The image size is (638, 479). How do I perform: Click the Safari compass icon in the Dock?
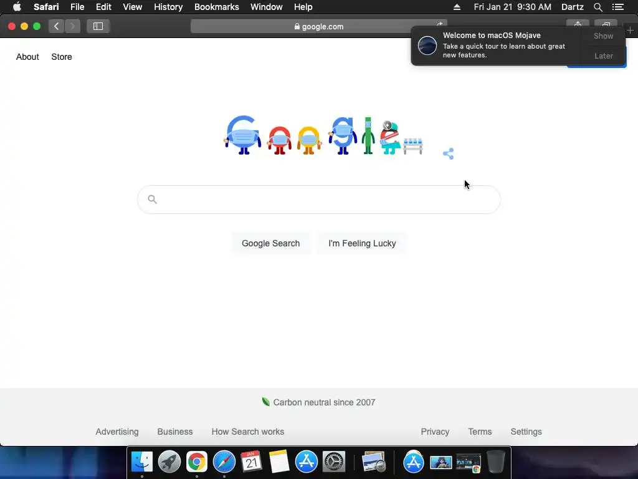point(224,462)
